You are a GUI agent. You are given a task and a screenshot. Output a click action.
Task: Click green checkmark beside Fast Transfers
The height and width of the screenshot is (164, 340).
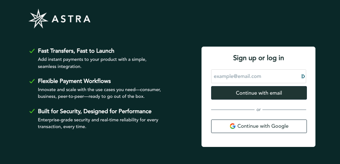coord(32,51)
